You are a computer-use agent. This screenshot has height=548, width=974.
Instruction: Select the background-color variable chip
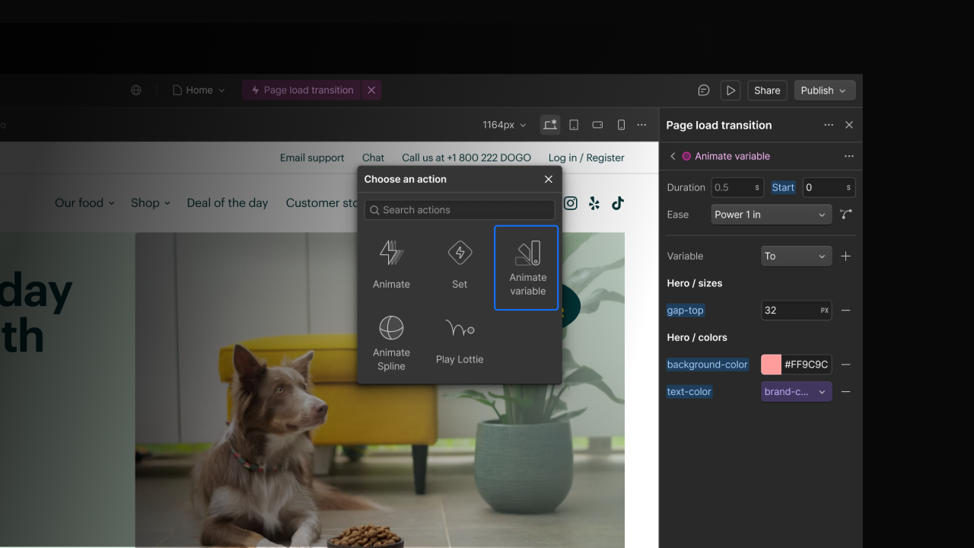(707, 364)
